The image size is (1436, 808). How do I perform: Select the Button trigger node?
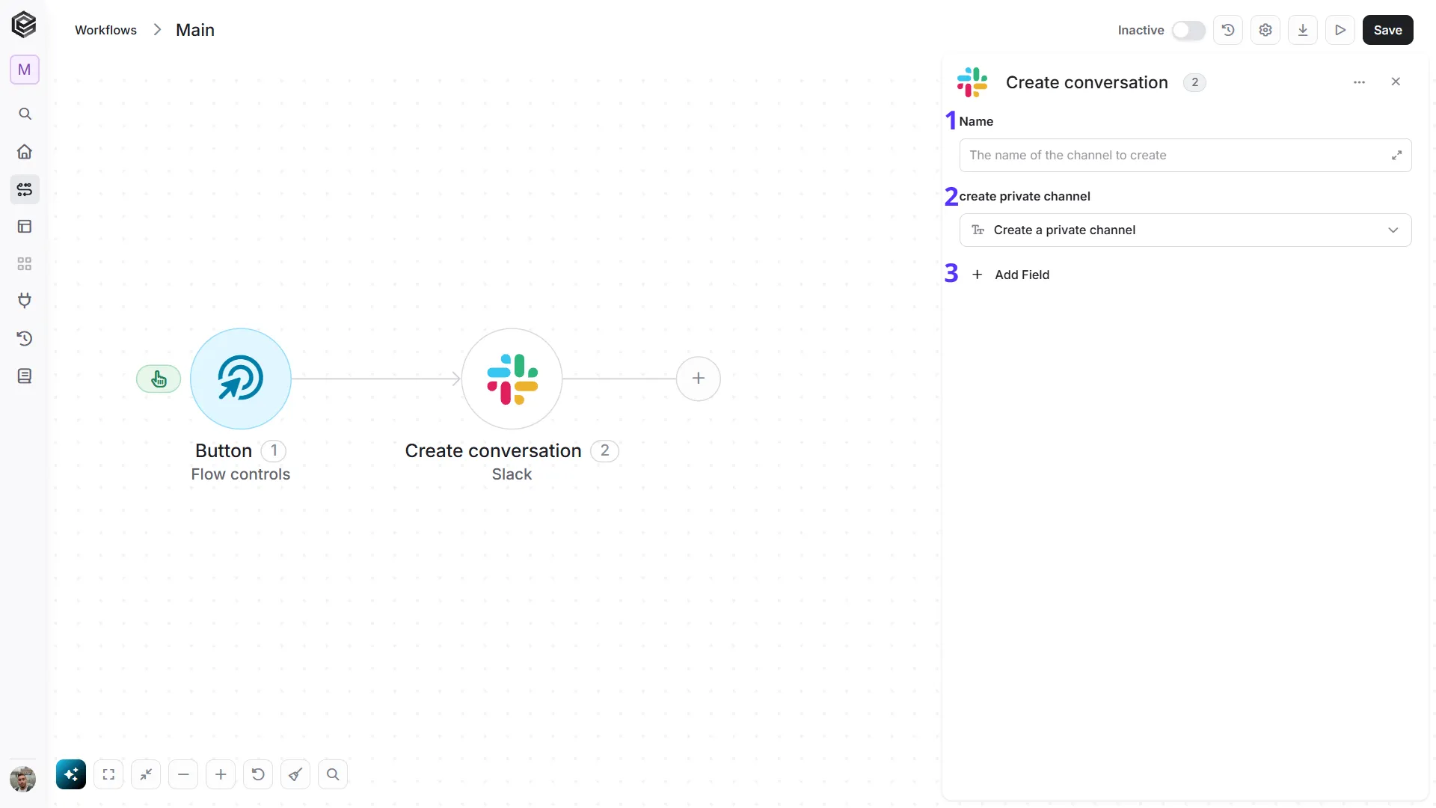pyautogui.click(x=241, y=379)
